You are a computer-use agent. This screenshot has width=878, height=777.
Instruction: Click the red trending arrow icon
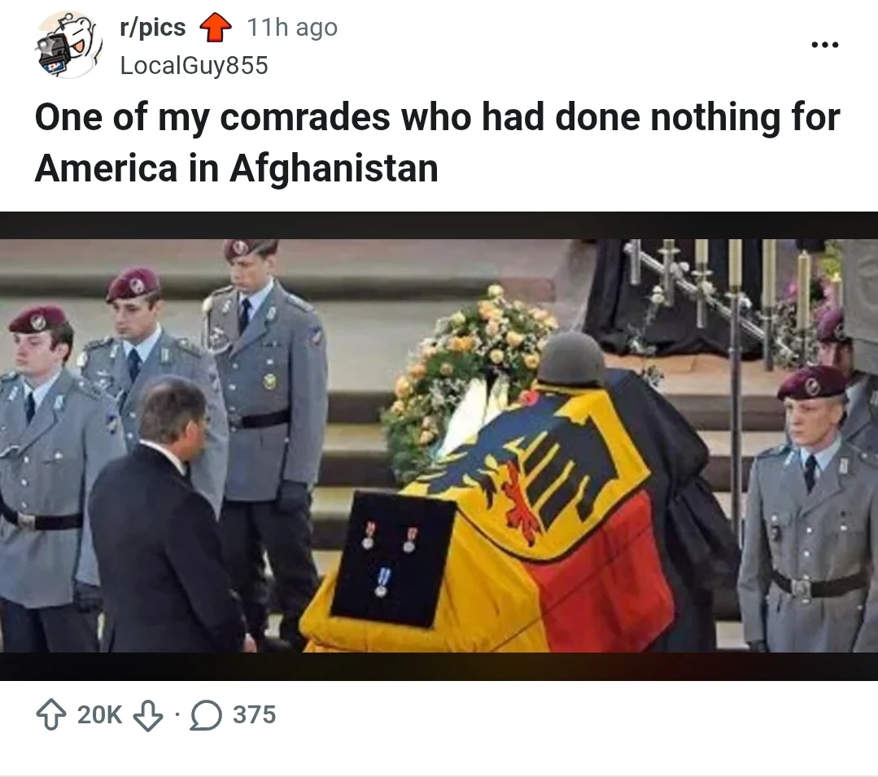[216, 28]
